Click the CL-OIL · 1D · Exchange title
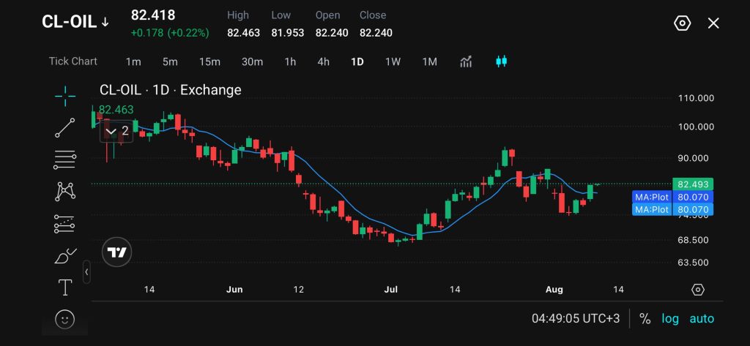 tap(170, 90)
